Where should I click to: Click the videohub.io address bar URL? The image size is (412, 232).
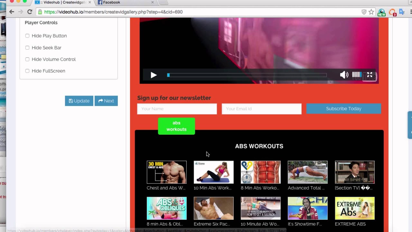pos(113,12)
